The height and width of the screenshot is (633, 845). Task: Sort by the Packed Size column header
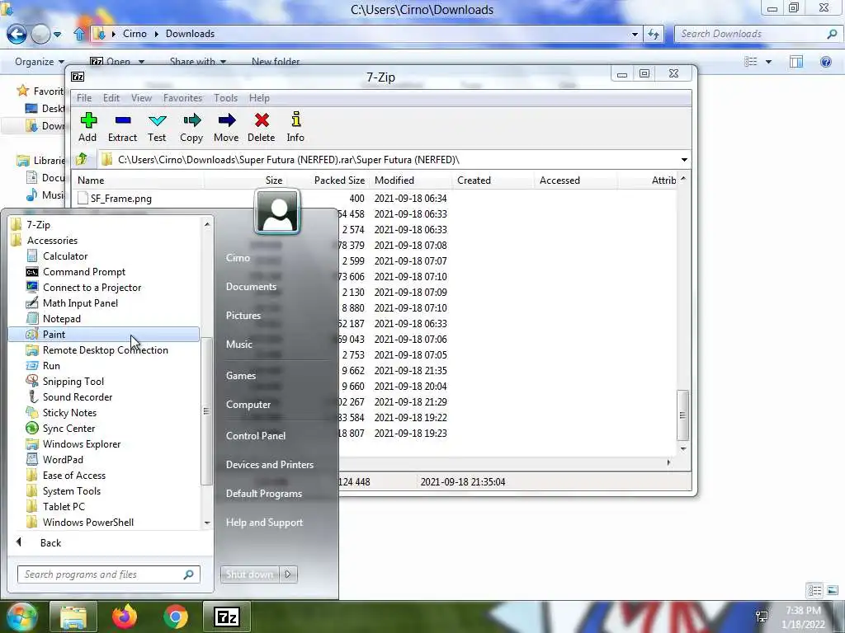tap(328, 181)
